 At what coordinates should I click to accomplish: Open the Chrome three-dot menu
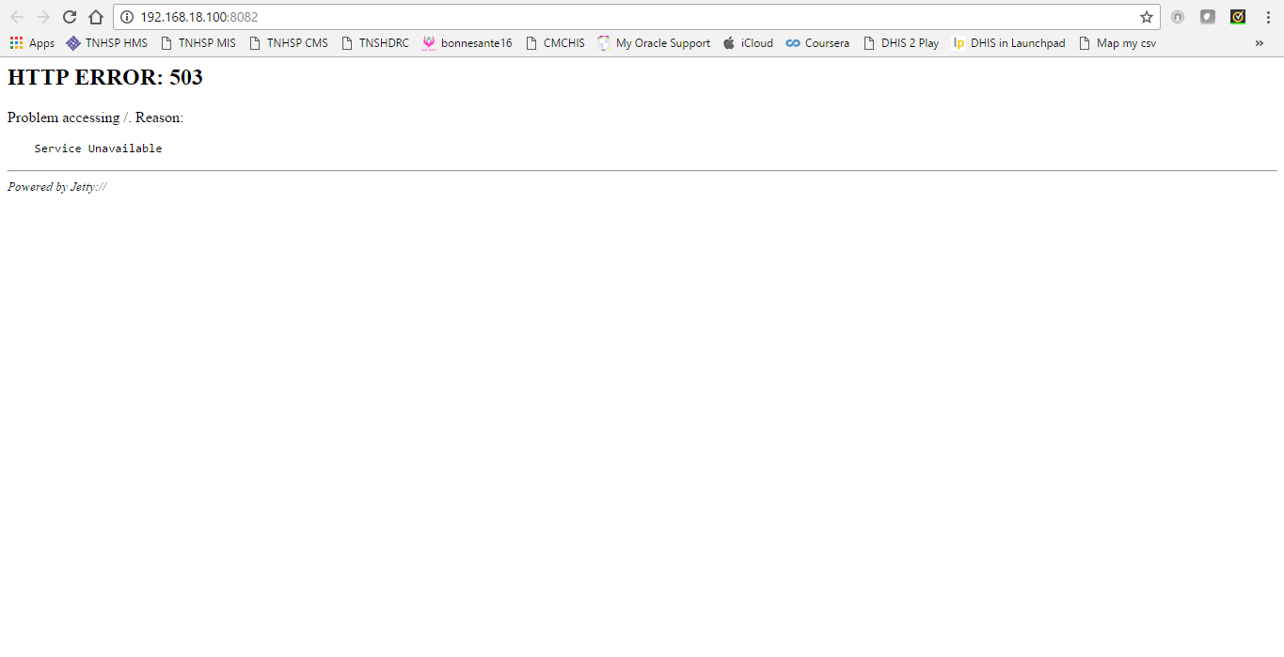[x=1268, y=17]
